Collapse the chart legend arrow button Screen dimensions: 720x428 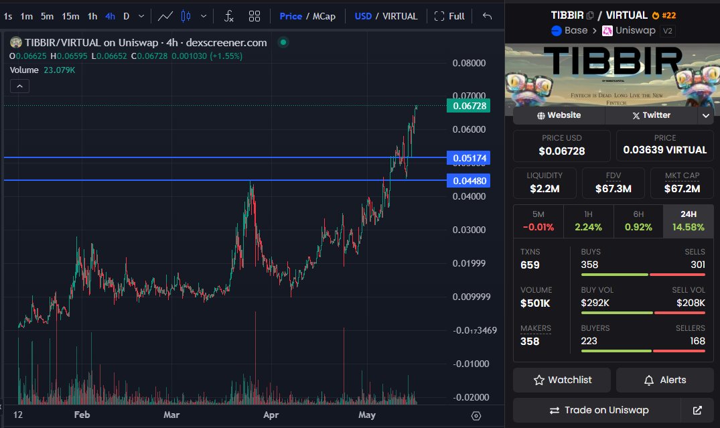pos(19,86)
